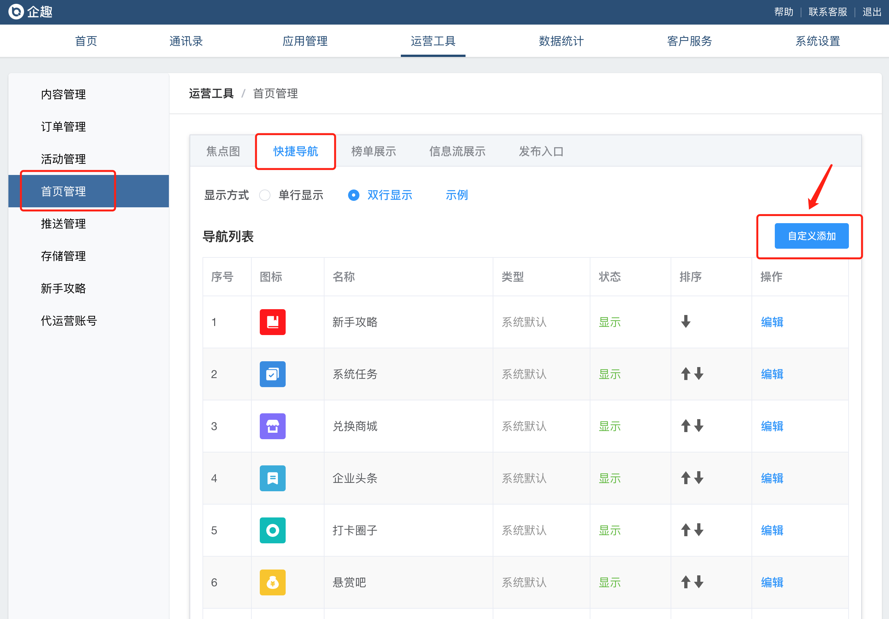889x619 pixels.
Task: Move 企业头条 up with the up arrow
Action: point(686,478)
